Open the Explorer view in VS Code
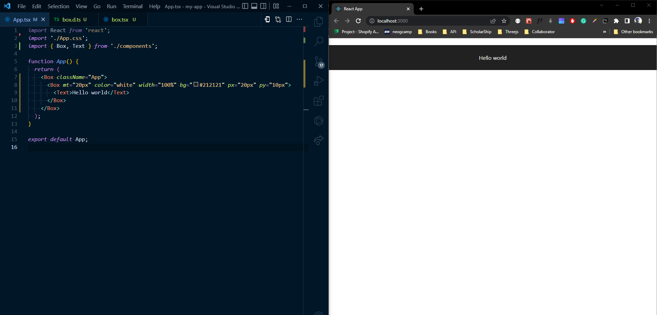Image resolution: width=657 pixels, height=315 pixels. coord(319,22)
